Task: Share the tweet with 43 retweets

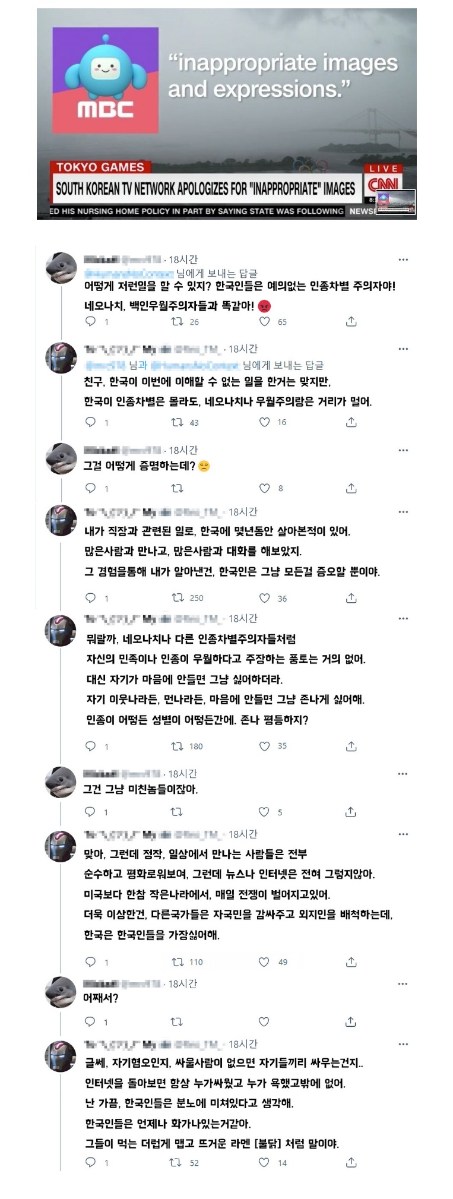Action: (x=351, y=422)
